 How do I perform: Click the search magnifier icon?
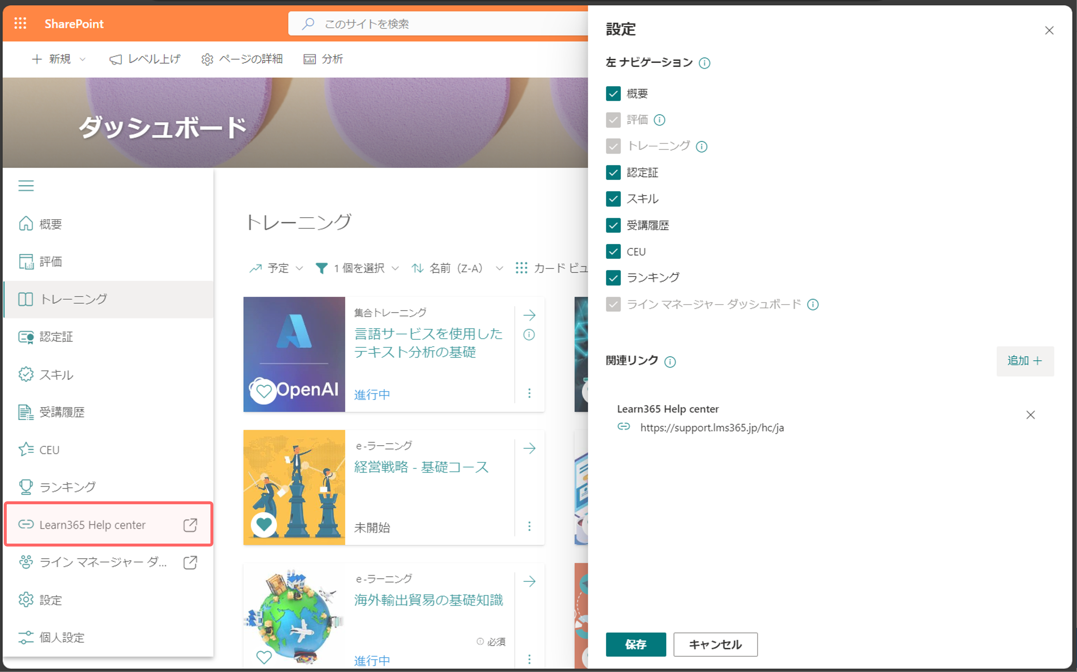click(308, 24)
